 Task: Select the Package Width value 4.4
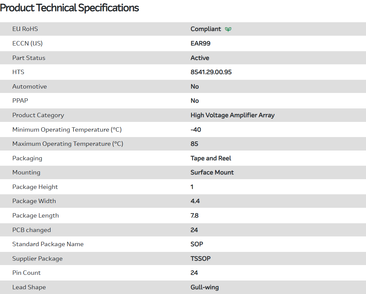pyautogui.click(x=195, y=201)
